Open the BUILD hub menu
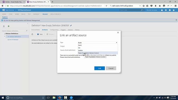178x100 pixels. click(x=23, y=14)
